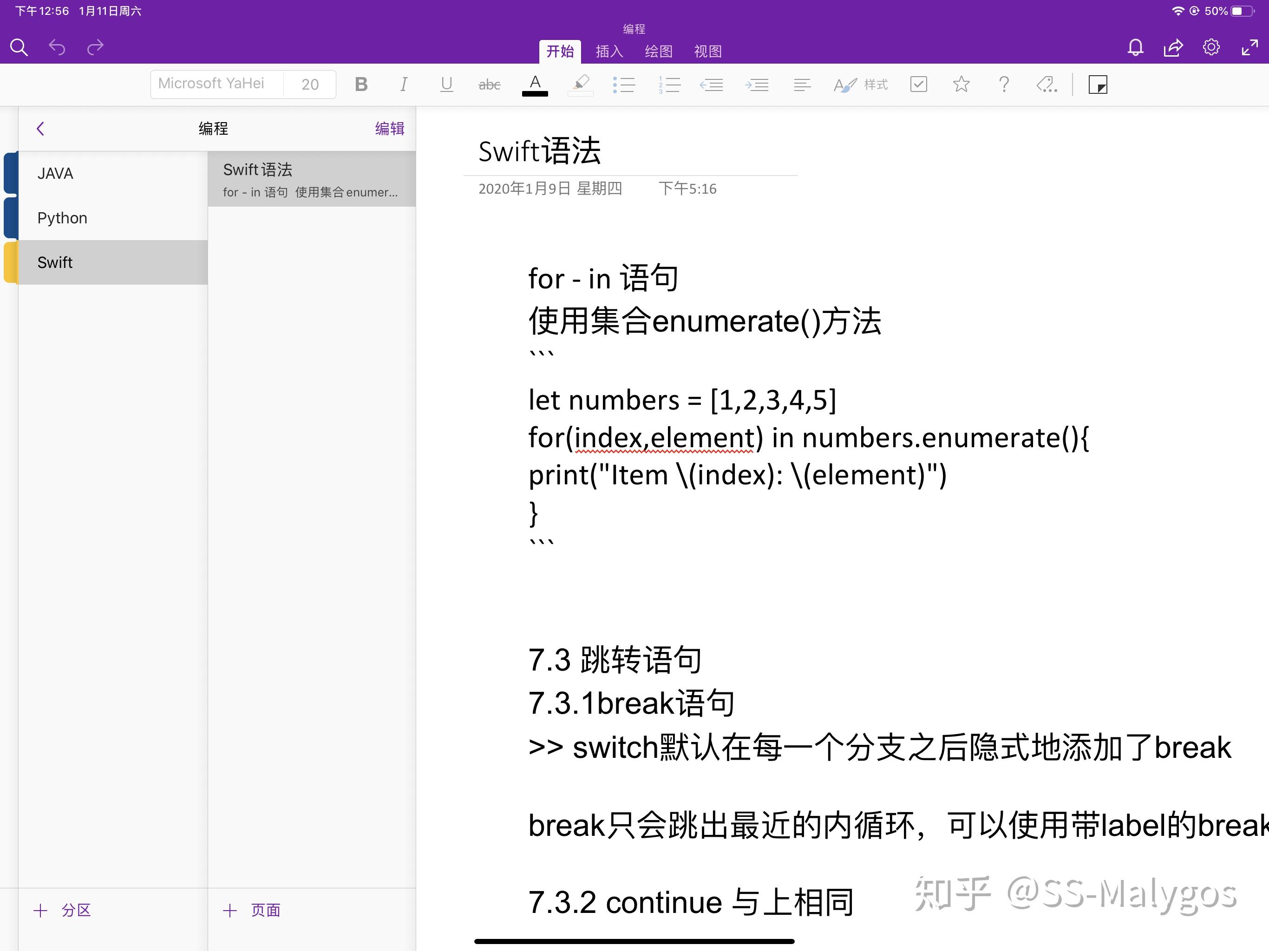Image resolution: width=1269 pixels, height=951 pixels.
Task: Click the time 下午5:16
Action: click(687, 189)
